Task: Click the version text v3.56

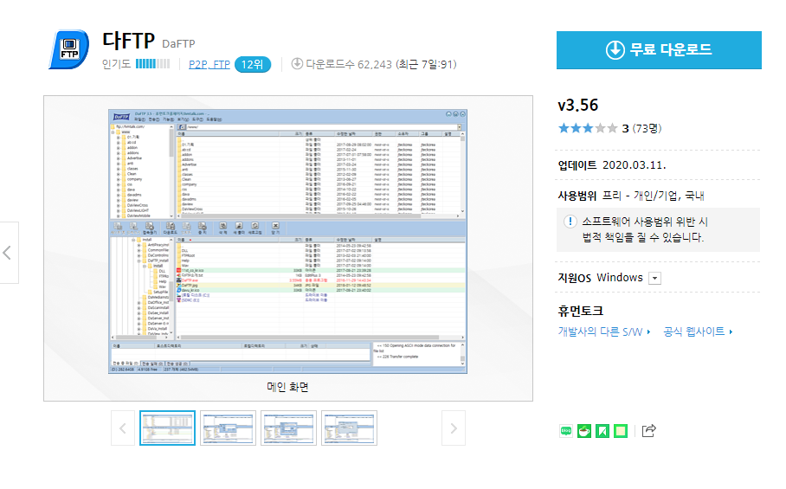Action: pyautogui.click(x=578, y=106)
